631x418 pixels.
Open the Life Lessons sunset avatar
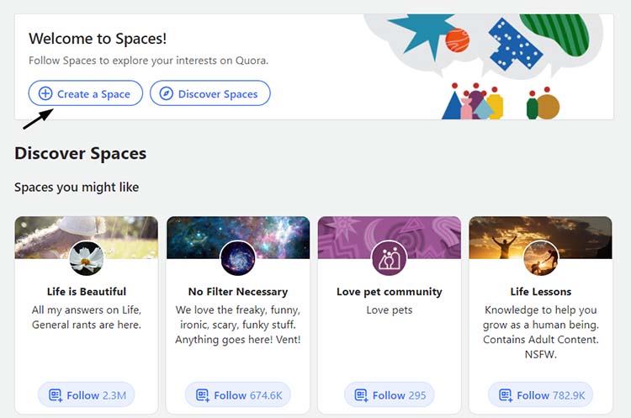pyautogui.click(x=540, y=258)
